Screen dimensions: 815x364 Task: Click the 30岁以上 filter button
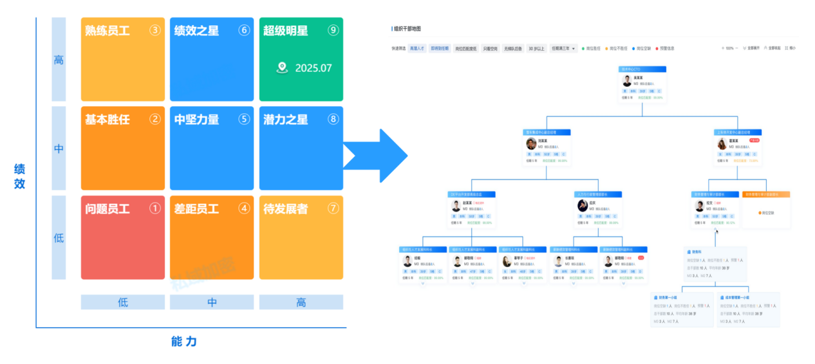(536, 48)
